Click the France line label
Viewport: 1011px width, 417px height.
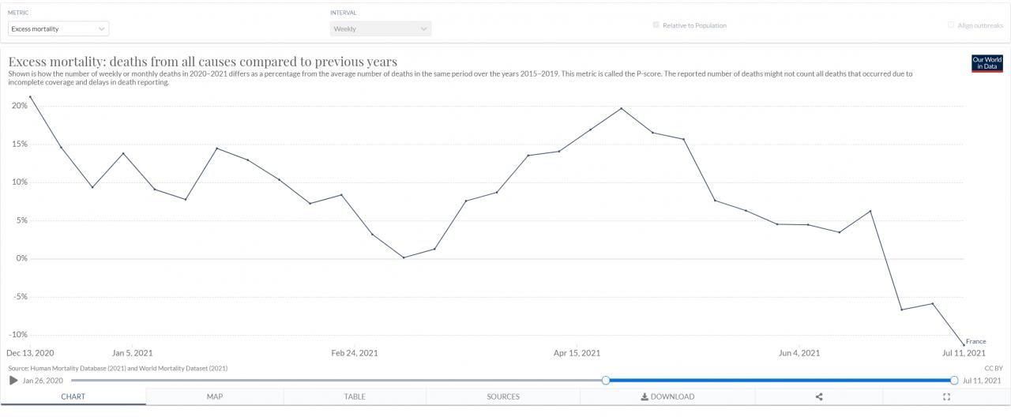(x=975, y=341)
